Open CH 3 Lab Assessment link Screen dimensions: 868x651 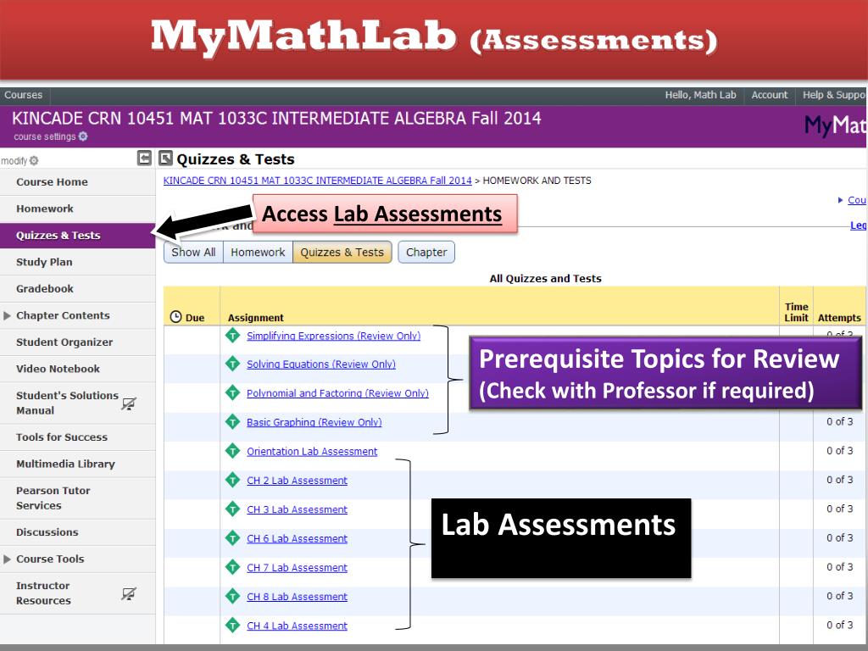point(297,509)
